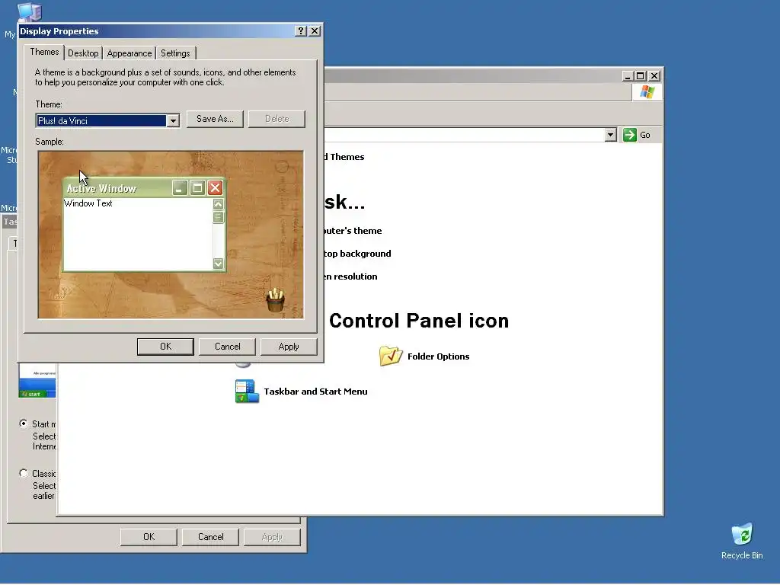Click the Start menu preview thumbnail
The height and width of the screenshot is (585, 780).
click(37, 381)
